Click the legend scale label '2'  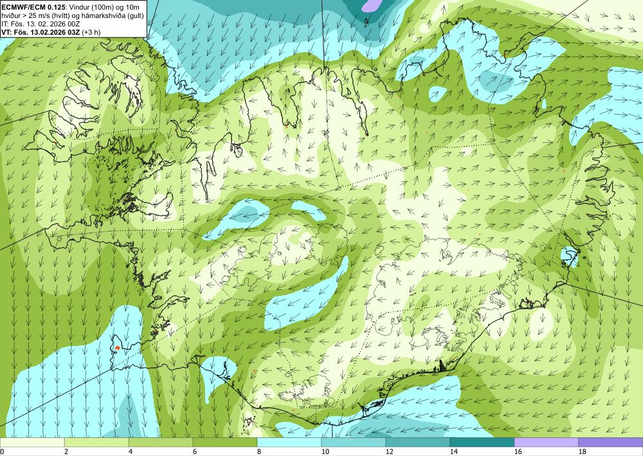[x=66, y=452]
